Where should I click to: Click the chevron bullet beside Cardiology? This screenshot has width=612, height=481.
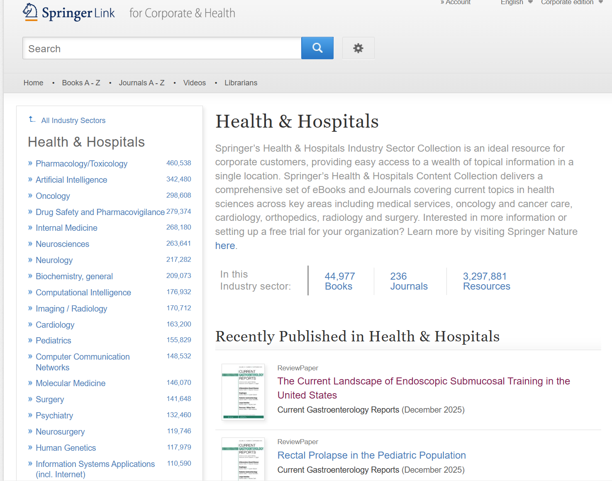[x=30, y=324]
